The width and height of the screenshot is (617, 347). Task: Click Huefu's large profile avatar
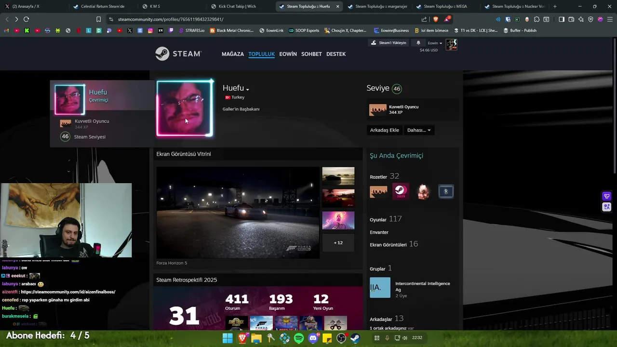tap(184, 108)
